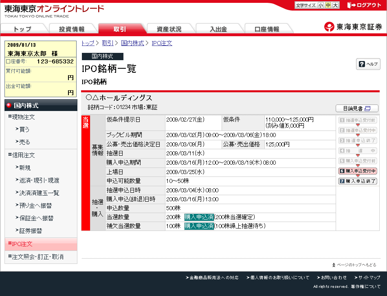This screenshot has height=296, width=387.
Task: Follow the IPO注文 breadcrumb link
Action: (x=162, y=43)
